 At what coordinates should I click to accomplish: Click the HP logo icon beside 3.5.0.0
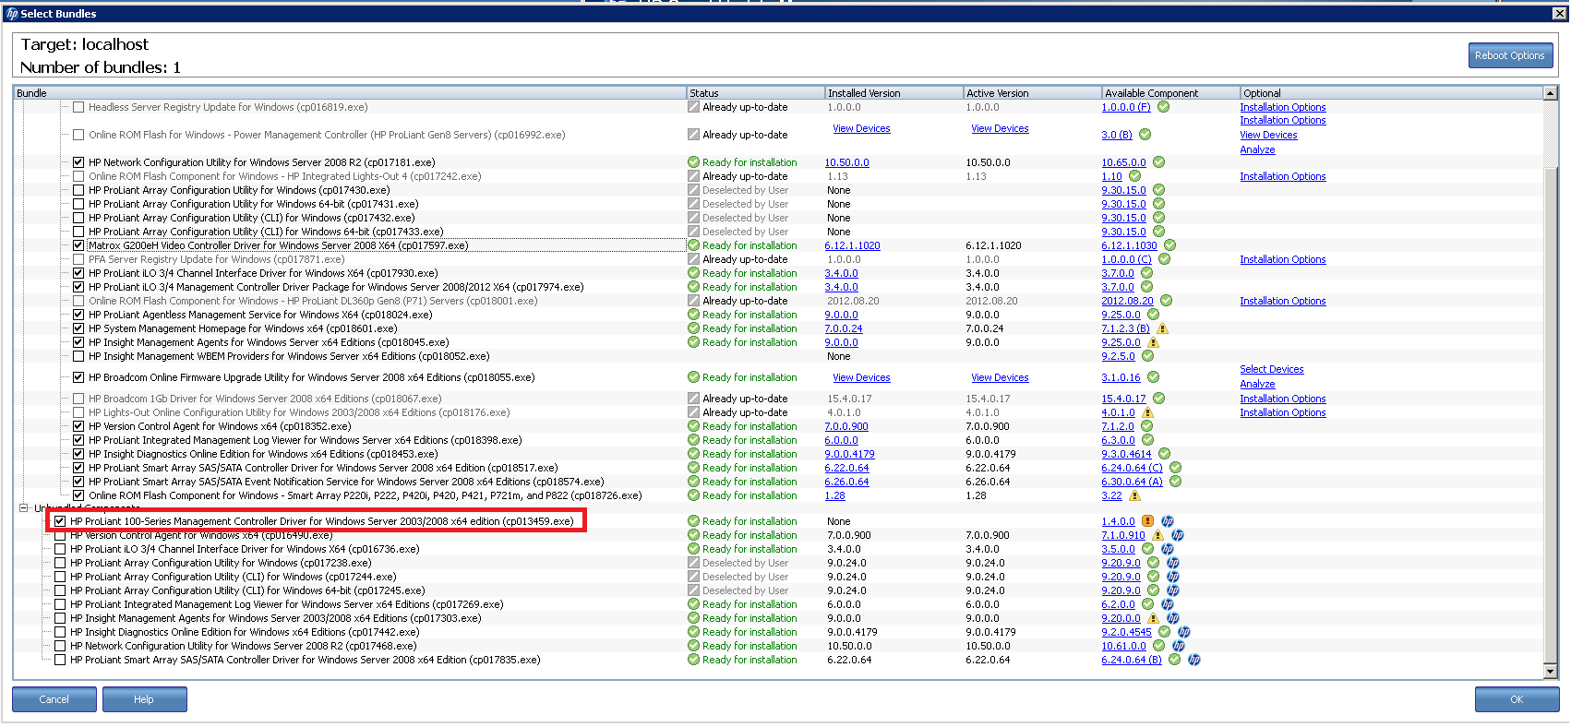click(1167, 549)
